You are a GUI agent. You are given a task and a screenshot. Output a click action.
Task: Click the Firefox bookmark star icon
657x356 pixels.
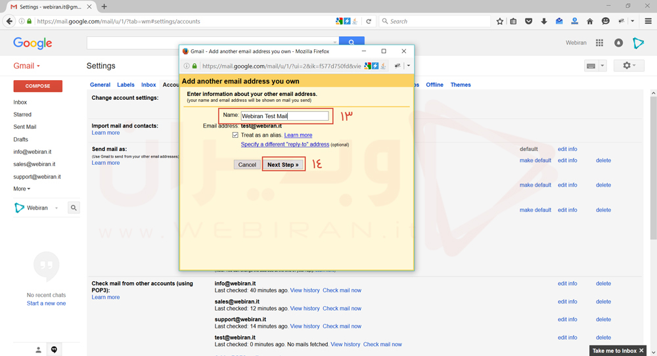(500, 21)
